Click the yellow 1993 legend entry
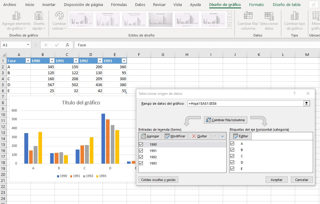Image resolution: width=320 pixels, height=204 pixels. tap(101, 176)
